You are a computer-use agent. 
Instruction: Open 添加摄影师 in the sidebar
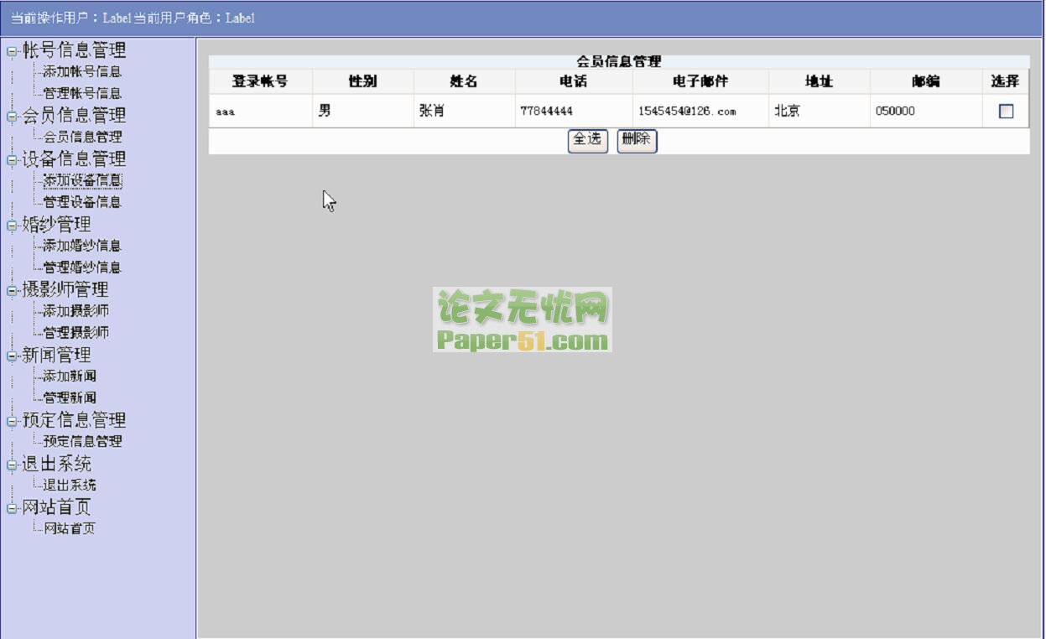[76, 311]
